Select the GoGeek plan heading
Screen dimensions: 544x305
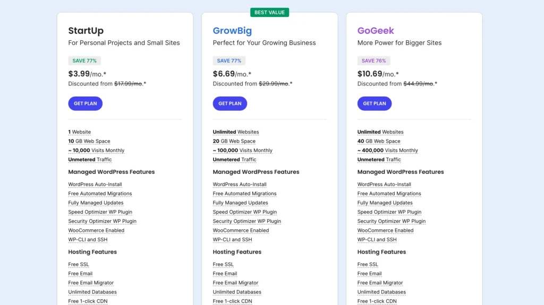click(x=376, y=31)
